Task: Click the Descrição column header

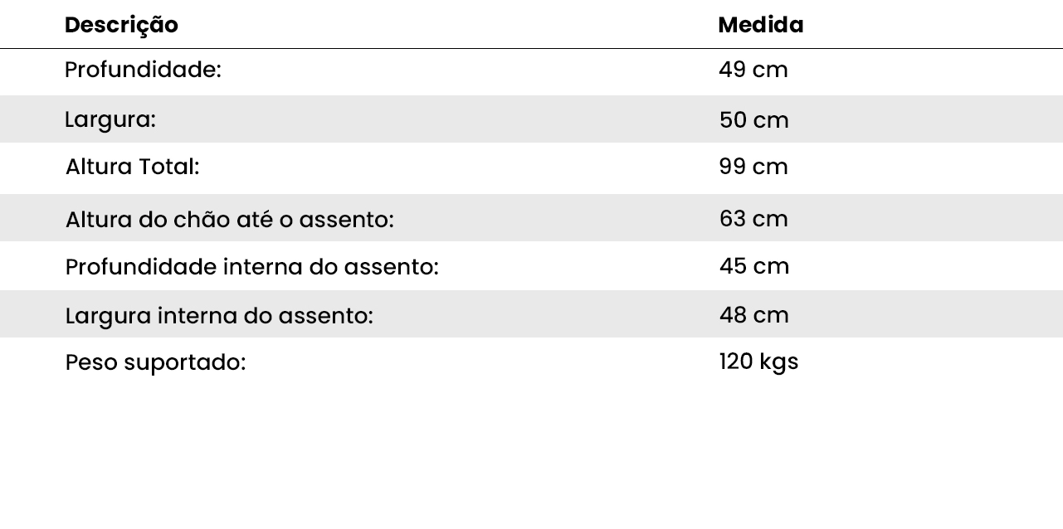Action: coord(121,26)
